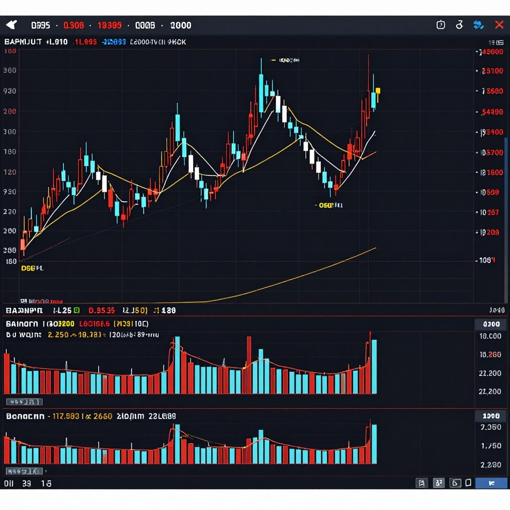Click the tallest cyan candle at the chart peak
This screenshot has width=510, height=510.
(261, 93)
